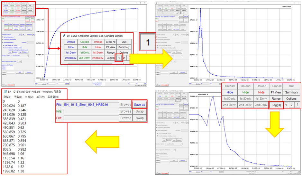302x176 pixels.
Task: Click the integral button in the logarithmic H window
Action: tap(186, 101)
